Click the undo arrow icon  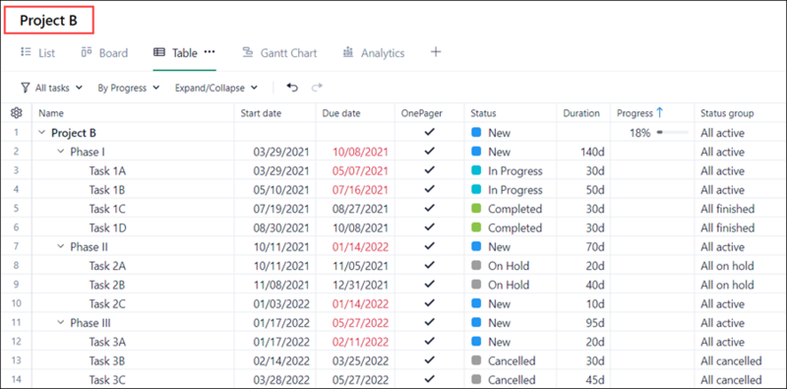tap(292, 88)
